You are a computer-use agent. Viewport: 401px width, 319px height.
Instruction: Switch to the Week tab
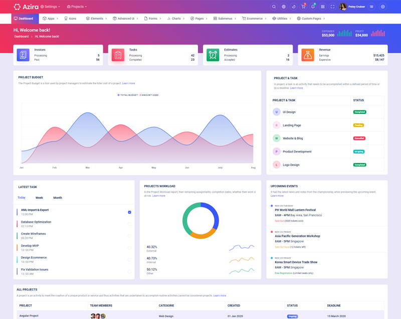pos(39,198)
